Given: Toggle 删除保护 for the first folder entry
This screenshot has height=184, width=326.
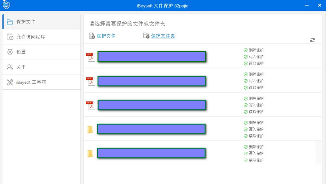Looking at the screenshot, I should 246,123.
